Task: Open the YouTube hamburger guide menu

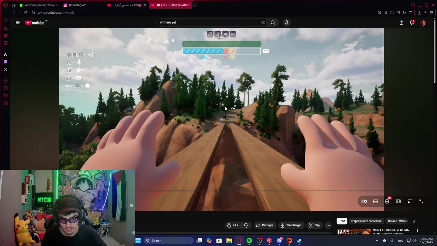Action: click(x=18, y=23)
